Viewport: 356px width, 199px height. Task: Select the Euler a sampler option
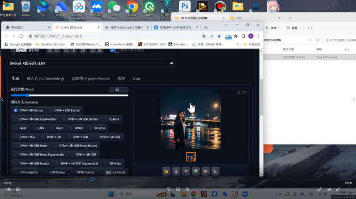(112, 119)
